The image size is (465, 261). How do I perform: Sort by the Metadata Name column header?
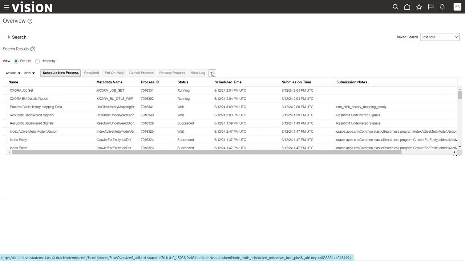(x=109, y=82)
